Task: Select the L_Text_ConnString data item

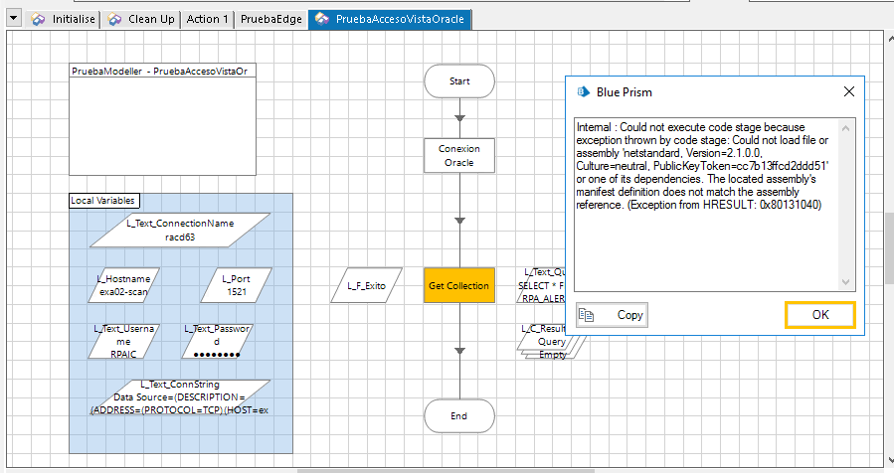Action: point(180,397)
